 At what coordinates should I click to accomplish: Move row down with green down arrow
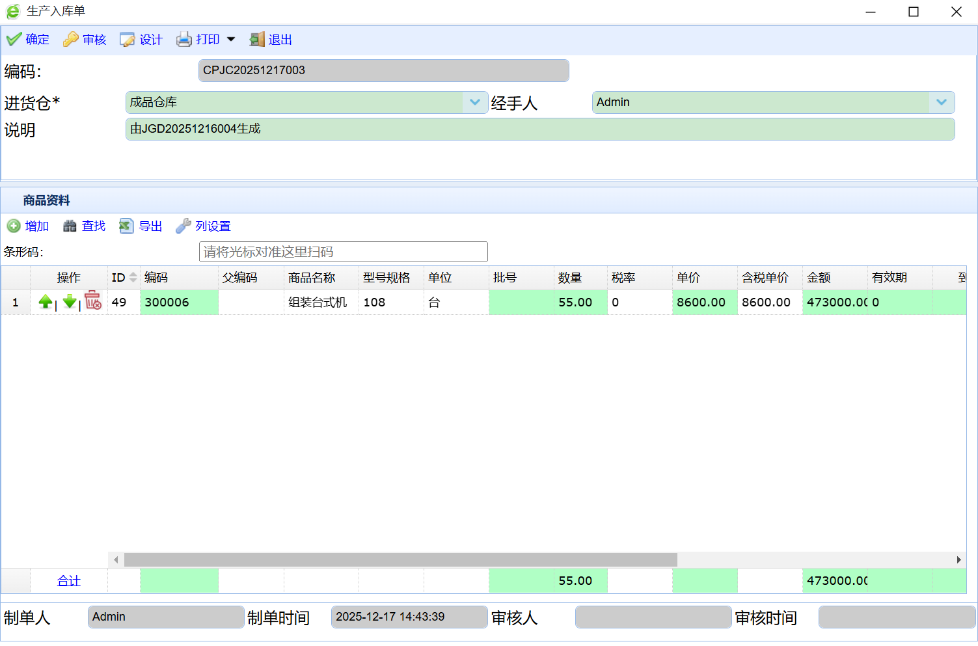(x=70, y=302)
